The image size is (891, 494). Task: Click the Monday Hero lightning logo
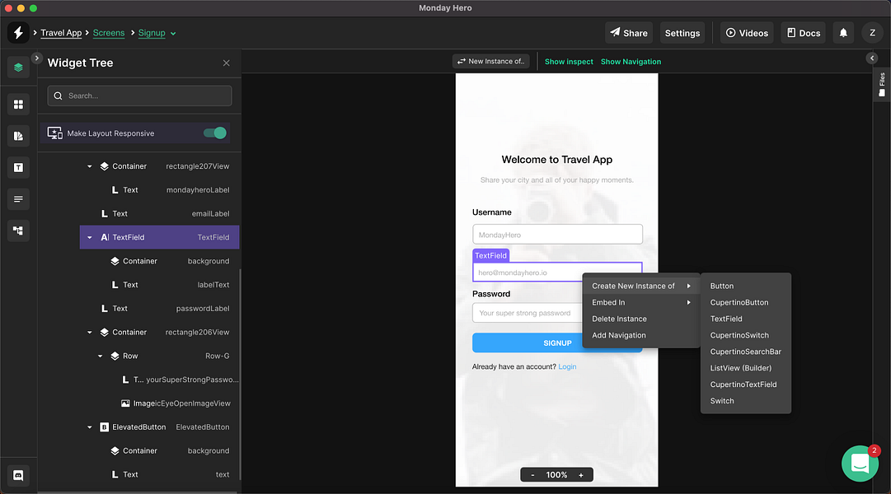[18, 32]
